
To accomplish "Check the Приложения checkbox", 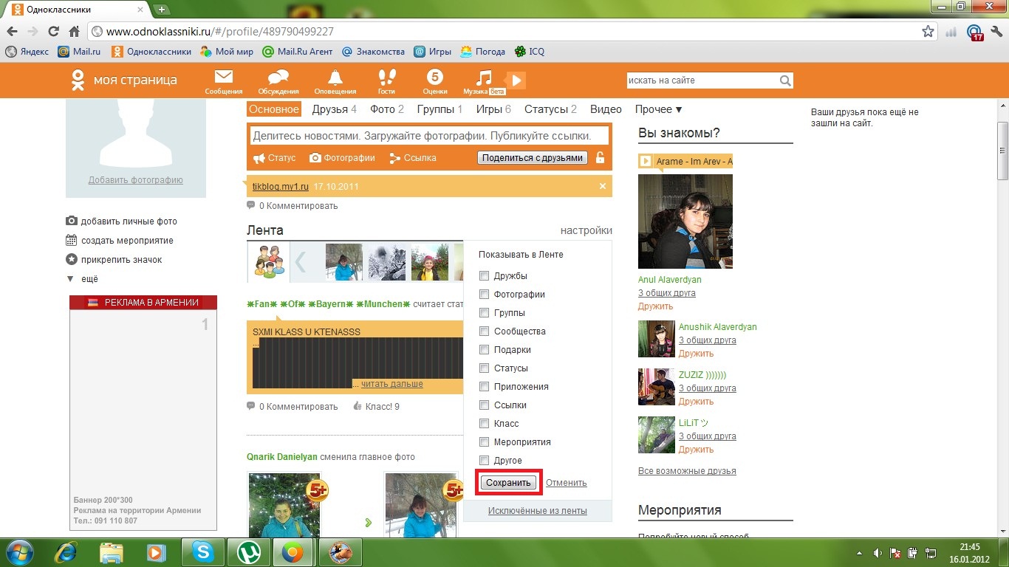I will (485, 386).
